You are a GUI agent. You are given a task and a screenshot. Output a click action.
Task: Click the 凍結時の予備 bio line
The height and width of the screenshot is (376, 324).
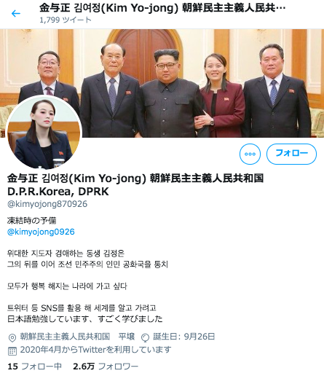tap(32, 221)
